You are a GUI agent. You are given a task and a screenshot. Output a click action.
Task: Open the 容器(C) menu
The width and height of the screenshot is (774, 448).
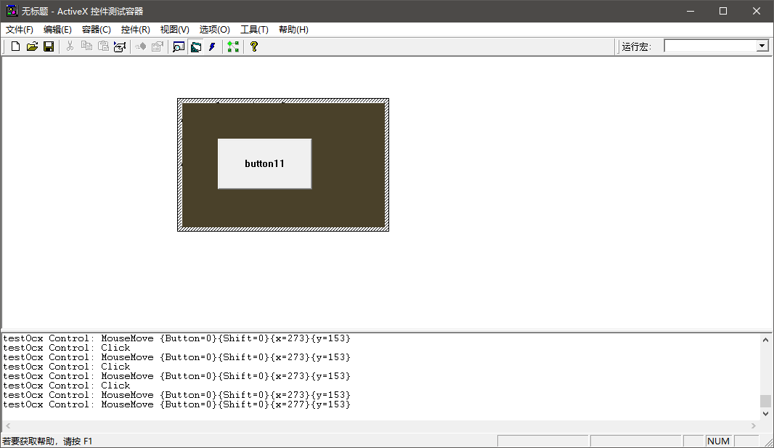click(x=96, y=30)
